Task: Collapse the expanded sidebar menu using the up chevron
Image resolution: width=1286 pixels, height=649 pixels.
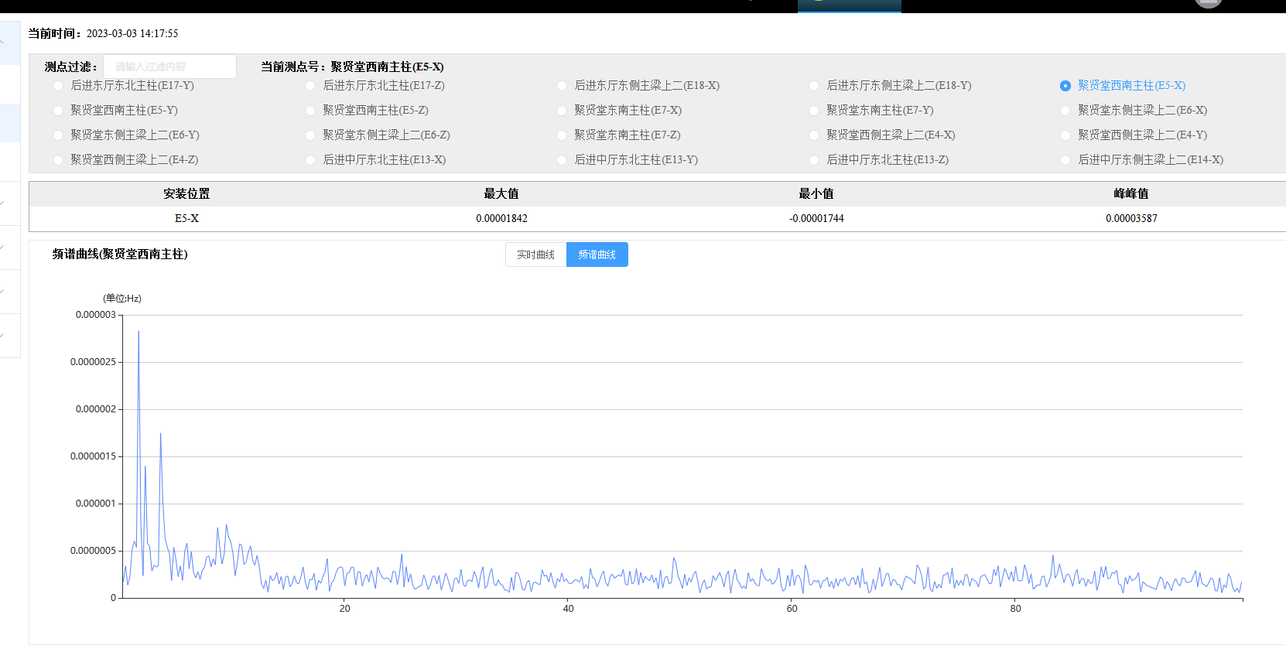Action: pyautogui.click(x=4, y=40)
